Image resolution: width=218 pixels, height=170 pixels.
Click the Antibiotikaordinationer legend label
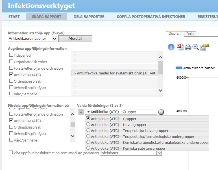pos(199,68)
